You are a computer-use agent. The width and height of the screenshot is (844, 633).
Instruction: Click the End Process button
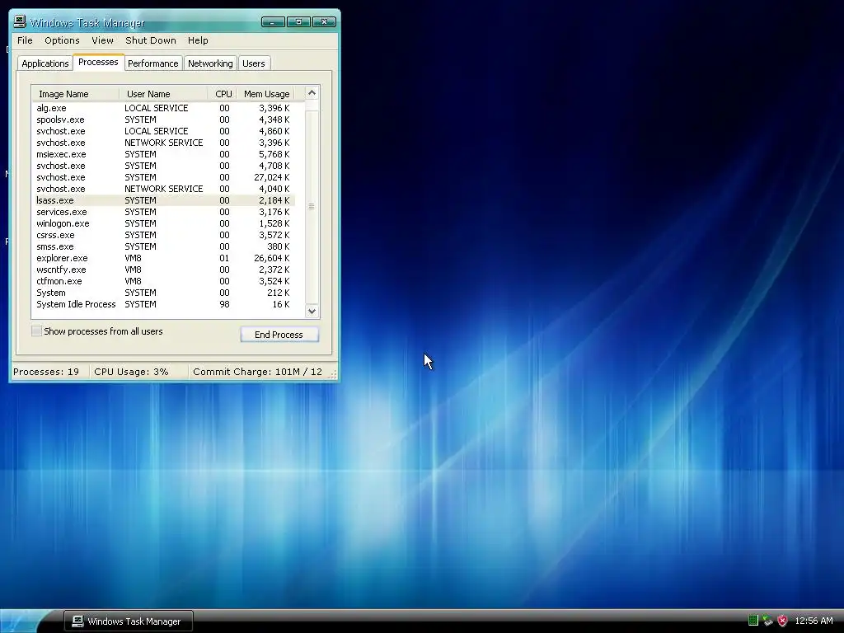(x=279, y=335)
